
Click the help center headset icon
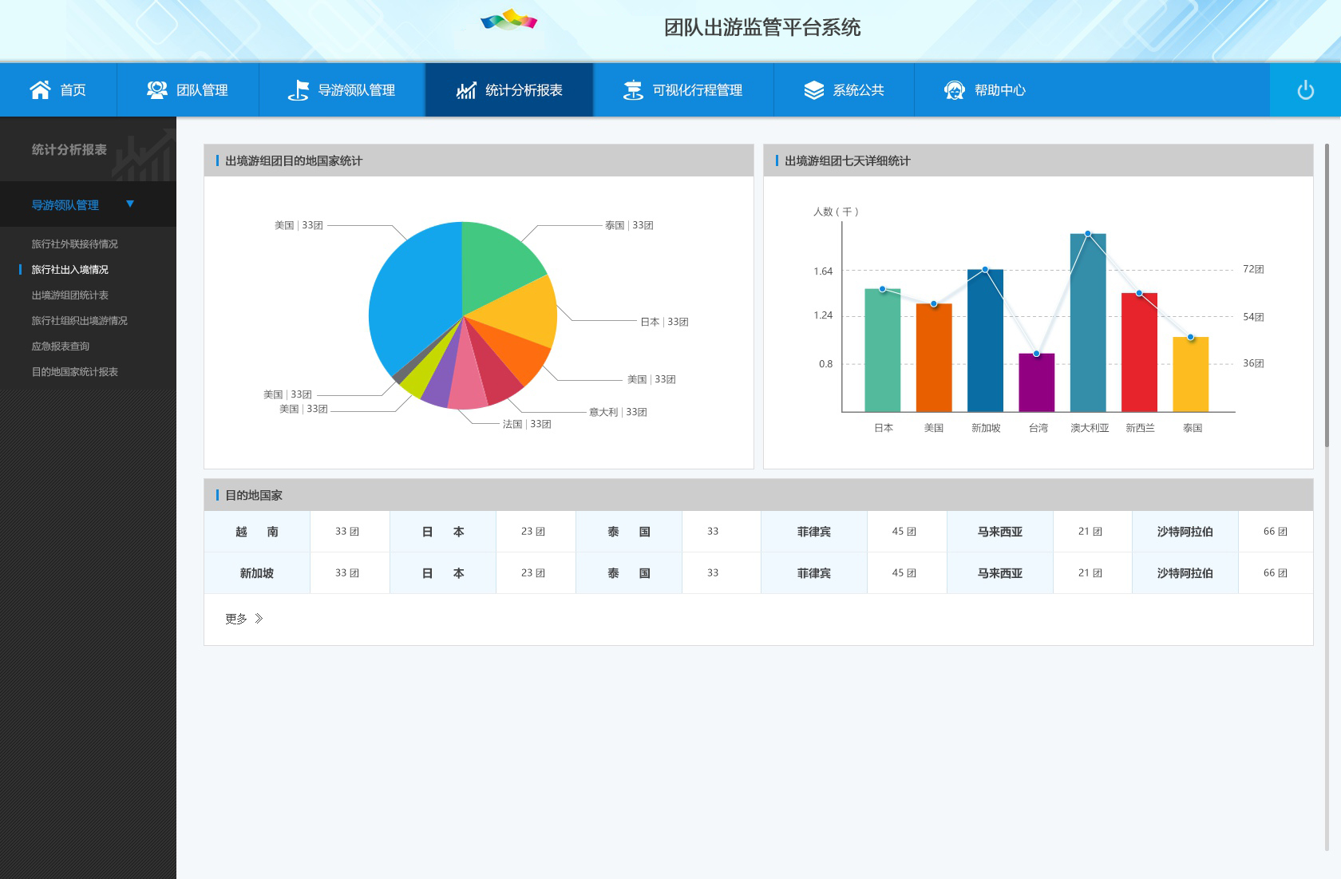[x=955, y=90]
